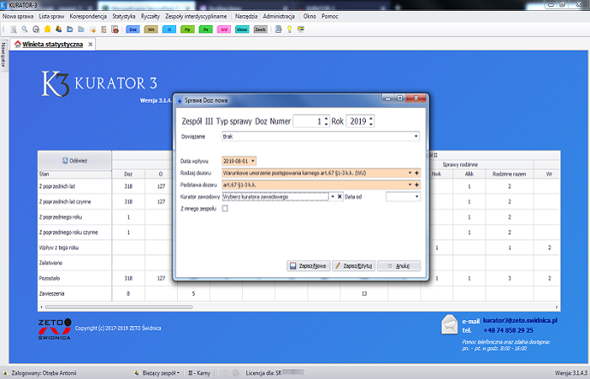The image size is (590, 379).
Task: Click the document search toolbar icon
Action: pyautogui.click(x=13, y=29)
